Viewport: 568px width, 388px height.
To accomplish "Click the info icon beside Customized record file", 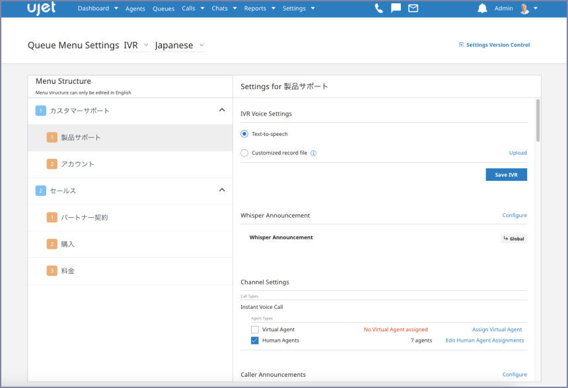I will [314, 153].
